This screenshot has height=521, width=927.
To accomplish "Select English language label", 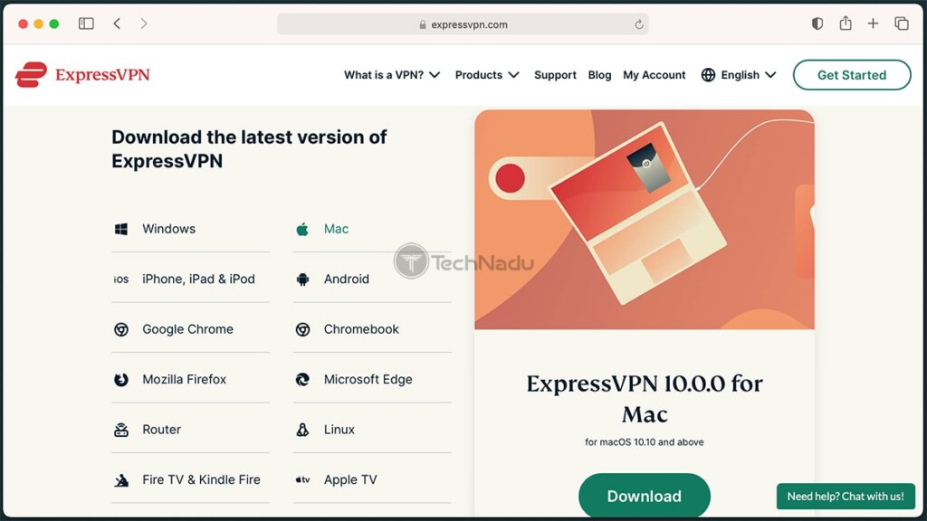I will [740, 75].
